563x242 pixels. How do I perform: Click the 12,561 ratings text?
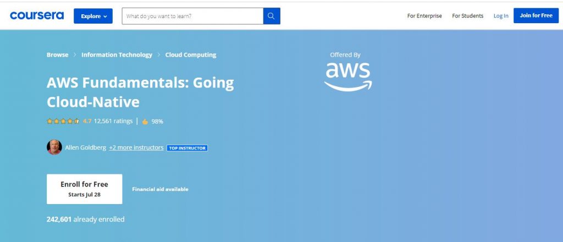113,121
